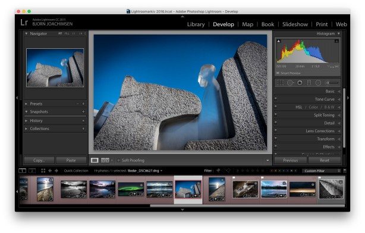Enable the Soft Proofing checkbox
Viewport: 365px width, 233px height.
118,160
